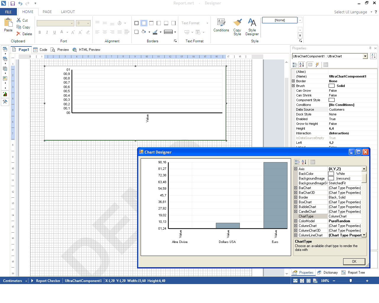Select the image component icon in left toolbox
This screenshot has width=379, height=303.
5,78
